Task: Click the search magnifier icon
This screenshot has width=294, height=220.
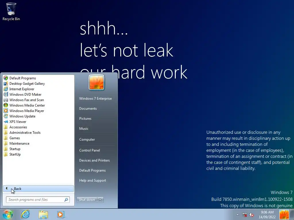Action: pos(66,200)
